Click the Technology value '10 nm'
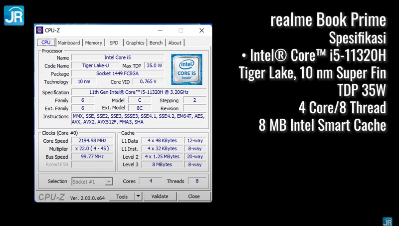Screen dimensions: 399x226 pos(84,81)
